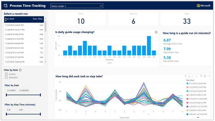Open more options ellipsis on step chart
This screenshot has height=121, width=215.
pyautogui.click(x=209, y=76)
